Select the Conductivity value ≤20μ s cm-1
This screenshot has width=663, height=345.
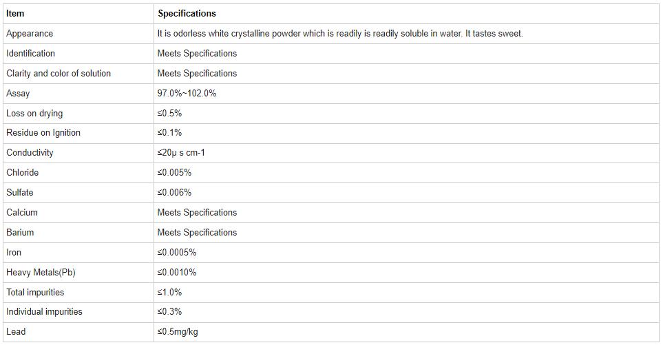[x=181, y=153]
